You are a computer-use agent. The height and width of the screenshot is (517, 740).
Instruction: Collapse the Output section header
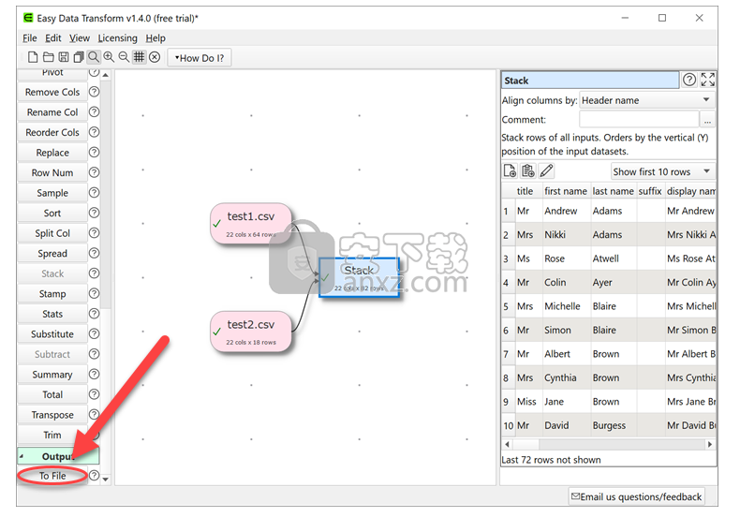pyautogui.click(x=58, y=456)
